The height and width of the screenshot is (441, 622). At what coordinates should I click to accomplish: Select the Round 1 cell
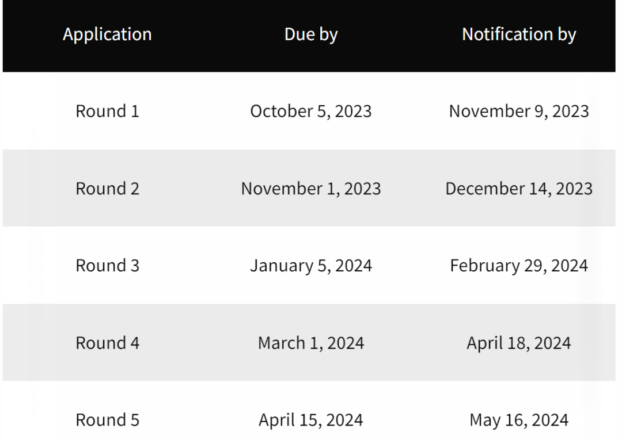(x=108, y=111)
